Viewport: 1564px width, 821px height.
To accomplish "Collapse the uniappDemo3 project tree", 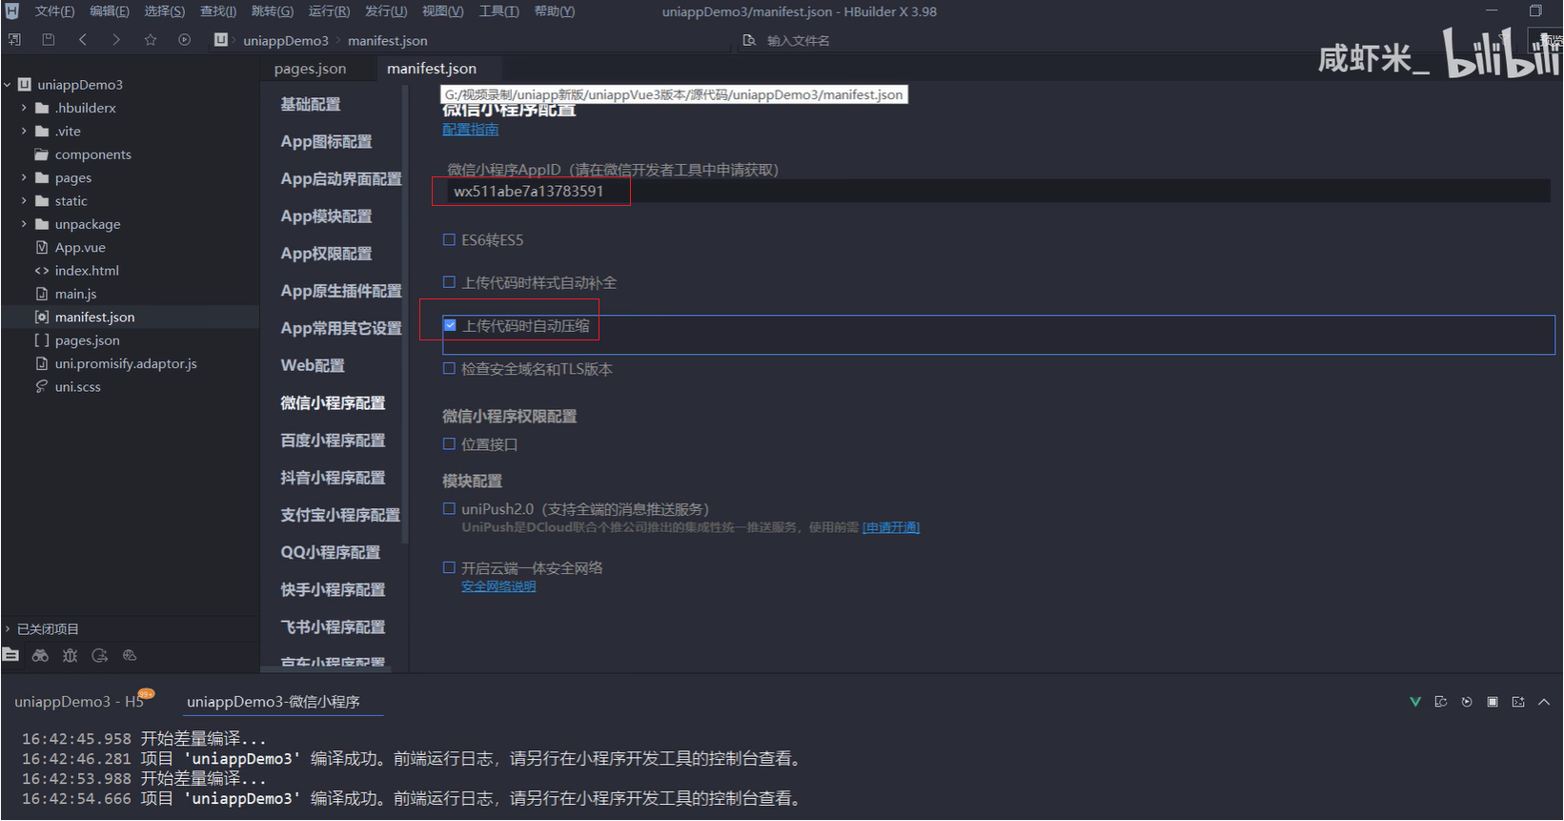I will pyautogui.click(x=8, y=84).
